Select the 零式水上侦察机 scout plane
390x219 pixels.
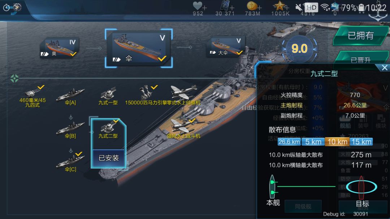click(184, 95)
